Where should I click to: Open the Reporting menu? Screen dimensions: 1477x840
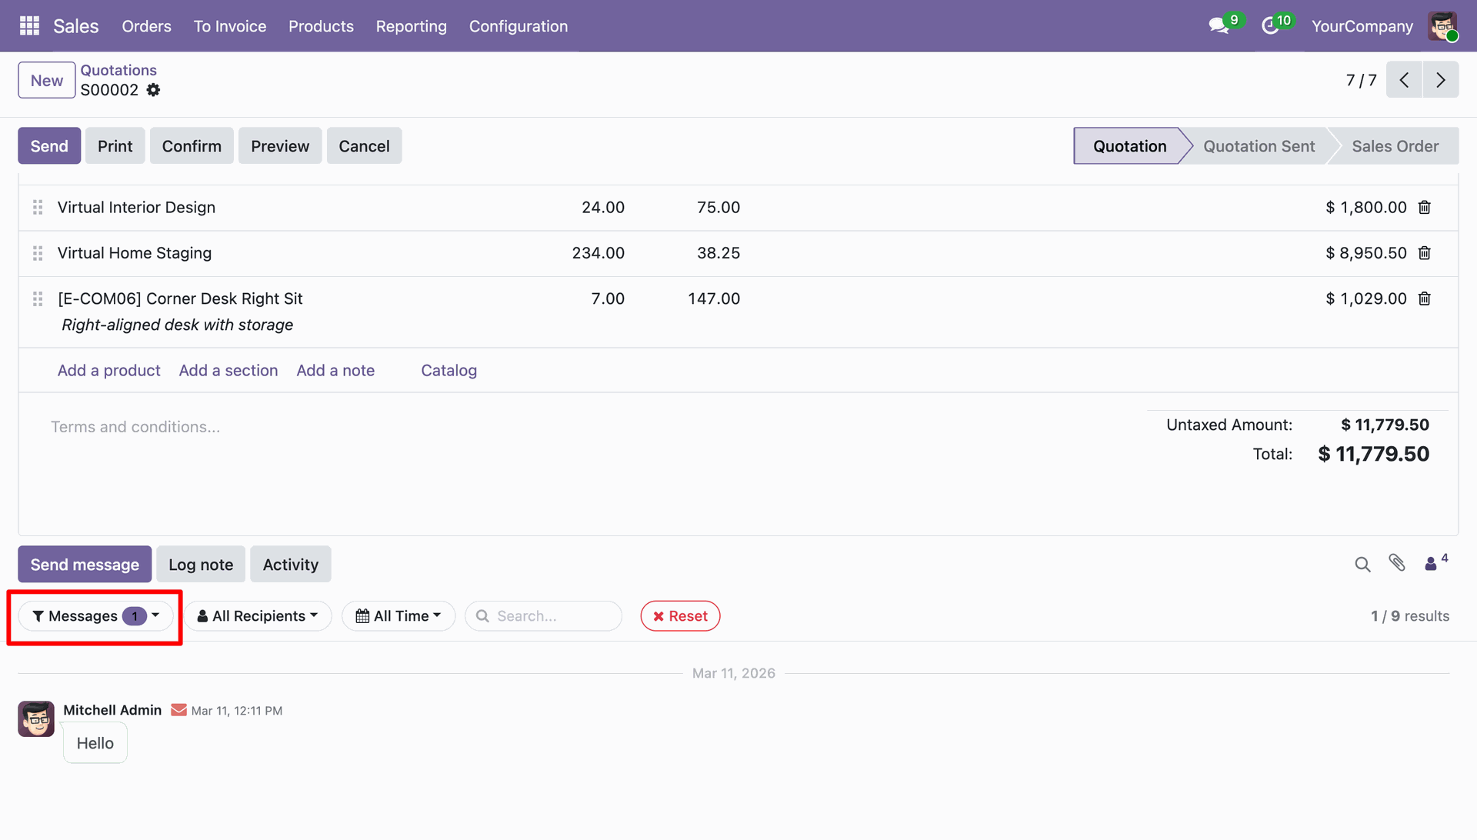[x=411, y=26]
